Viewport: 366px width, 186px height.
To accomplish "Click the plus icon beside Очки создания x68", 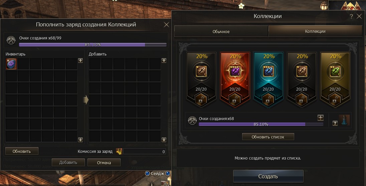I will tap(321, 118).
